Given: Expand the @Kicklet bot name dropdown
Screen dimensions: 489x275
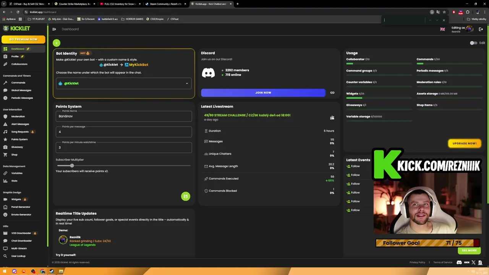Looking at the screenshot, I should tap(124, 83).
